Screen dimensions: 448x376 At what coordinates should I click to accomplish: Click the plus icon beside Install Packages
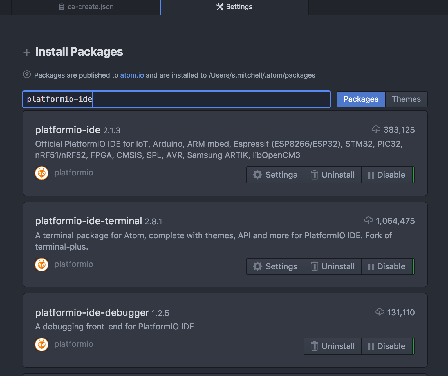coord(27,52)
